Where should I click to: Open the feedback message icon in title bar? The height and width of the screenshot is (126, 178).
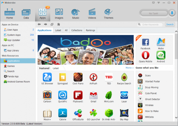point(153,3)
